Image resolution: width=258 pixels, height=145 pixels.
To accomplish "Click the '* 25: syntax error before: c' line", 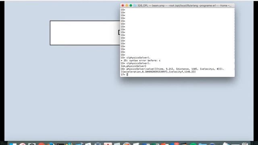I will tap(141, 60).
